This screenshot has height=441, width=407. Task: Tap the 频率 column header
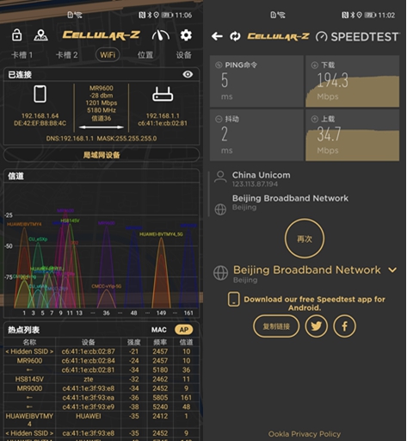pyautogui.click(x=160, y=342)
